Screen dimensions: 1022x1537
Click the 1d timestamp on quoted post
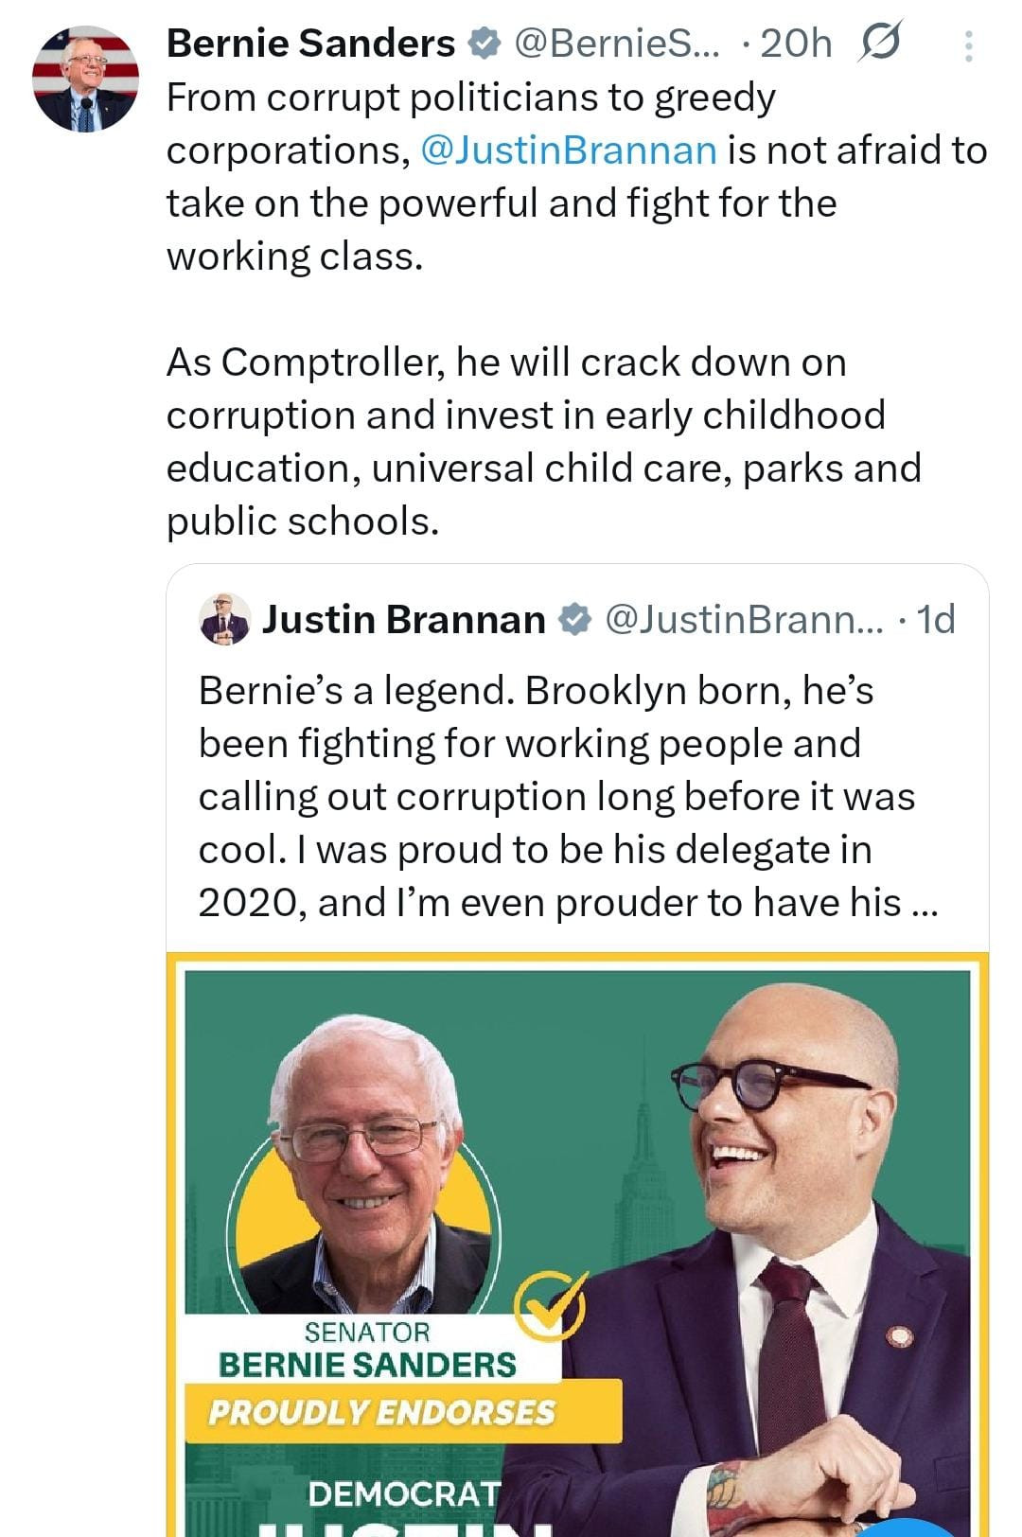coord(937,619)
